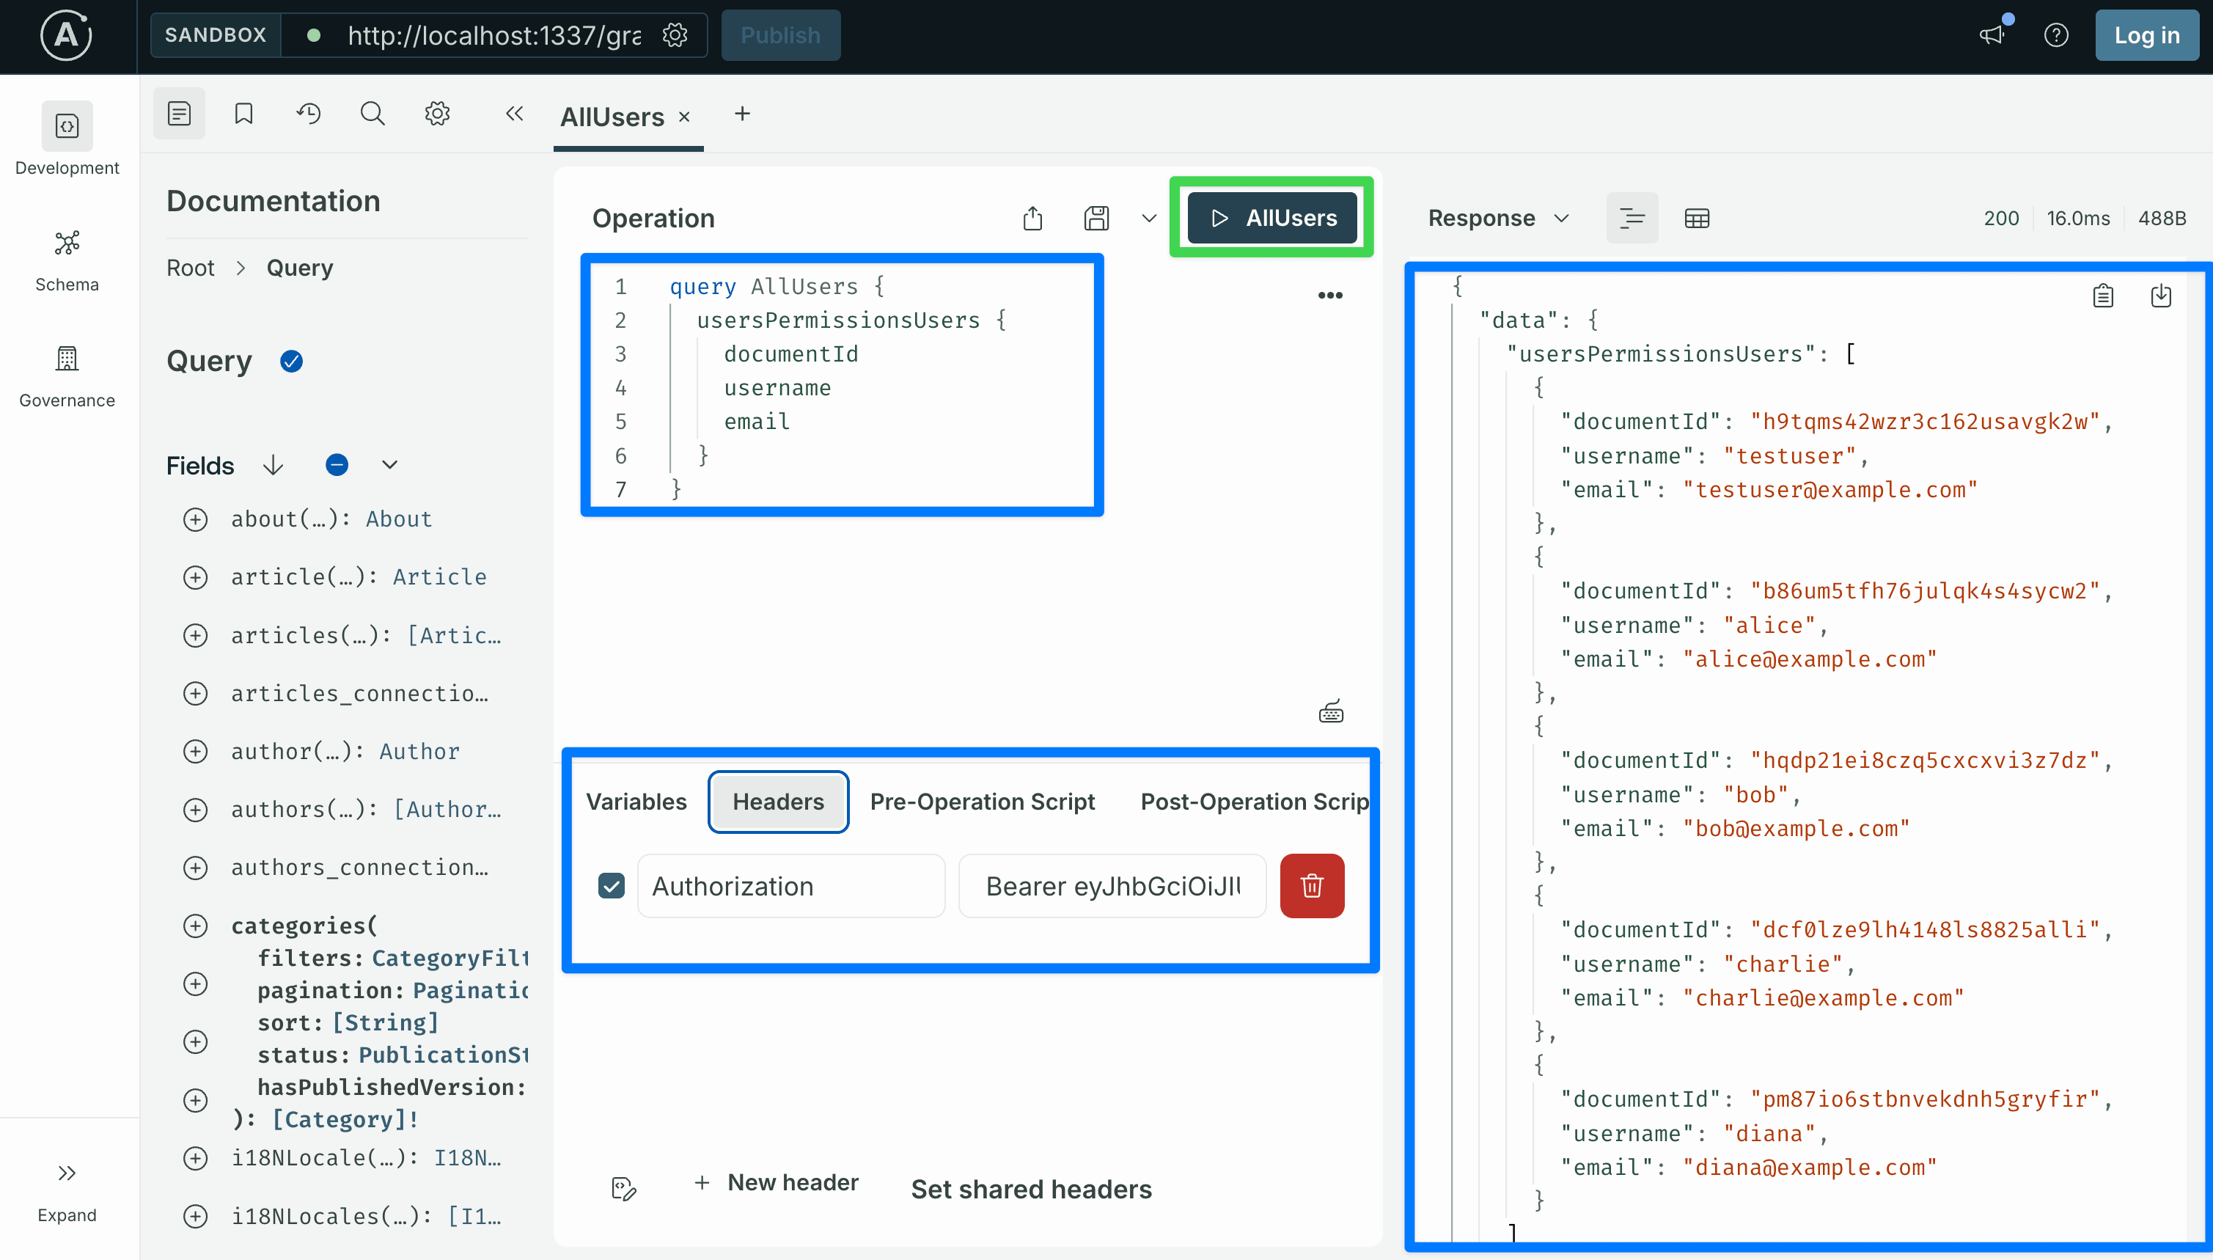Open the Post-Operation Script tab

[1254, 802]
